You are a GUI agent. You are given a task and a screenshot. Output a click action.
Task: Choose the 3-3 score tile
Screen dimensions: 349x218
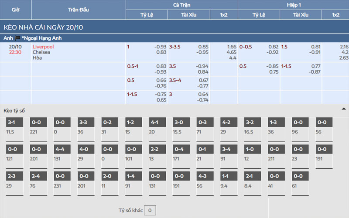[83, 123]
